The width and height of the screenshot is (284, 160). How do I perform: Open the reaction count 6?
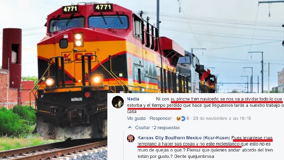tap(188, 119)
